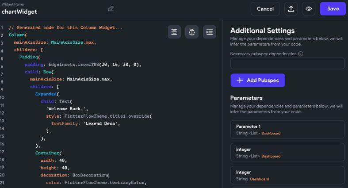Edit the widget name with the pencil icon
This screenshot has height=188, width=348.
111,9
